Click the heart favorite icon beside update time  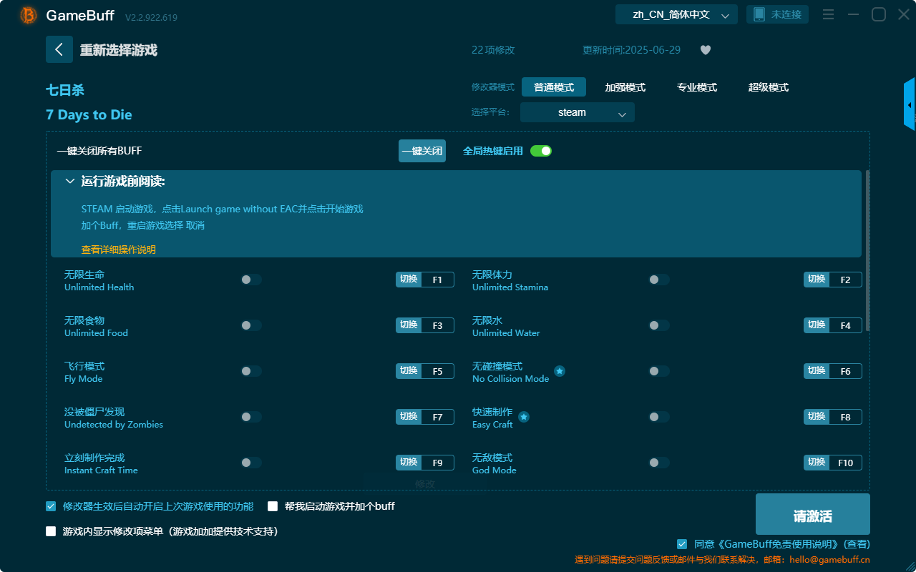[705, 50]
